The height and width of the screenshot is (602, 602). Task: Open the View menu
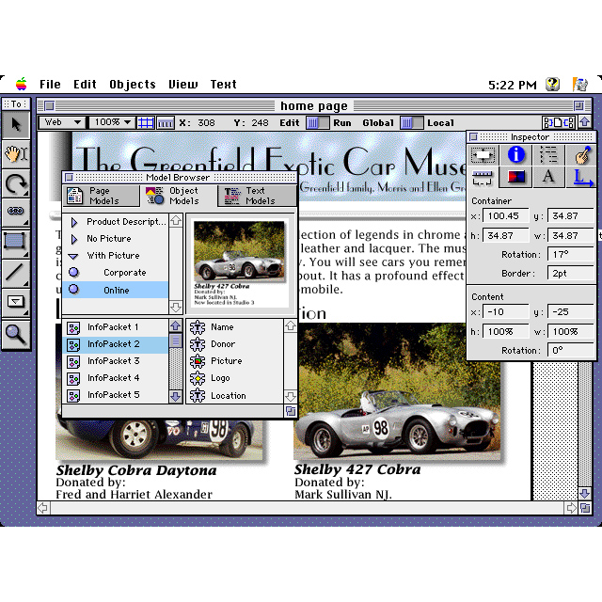coord(183,84)
